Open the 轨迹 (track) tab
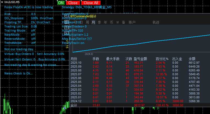Image resolution: width=210 pixels, height=114 pixels. (156, 22)
